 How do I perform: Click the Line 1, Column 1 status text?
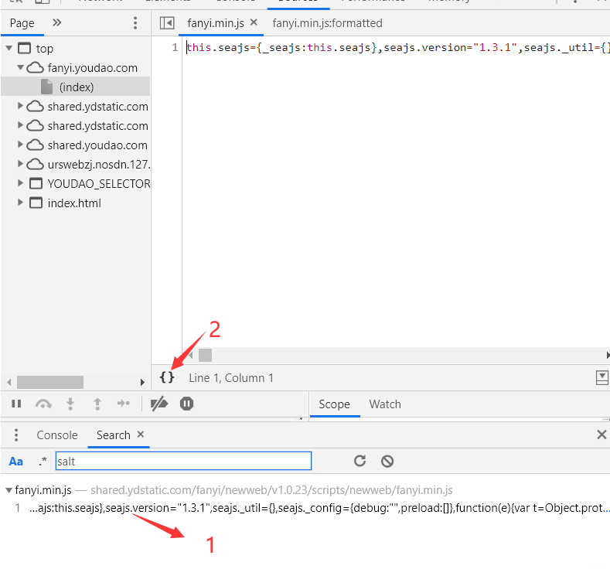tap(231, 377)
